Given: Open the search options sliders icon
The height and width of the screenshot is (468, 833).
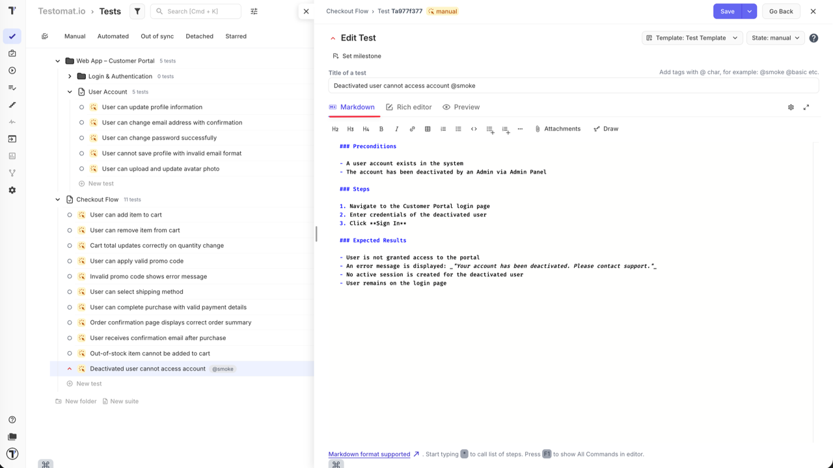Looking at the screenshot, I should [x=254, y=11].
